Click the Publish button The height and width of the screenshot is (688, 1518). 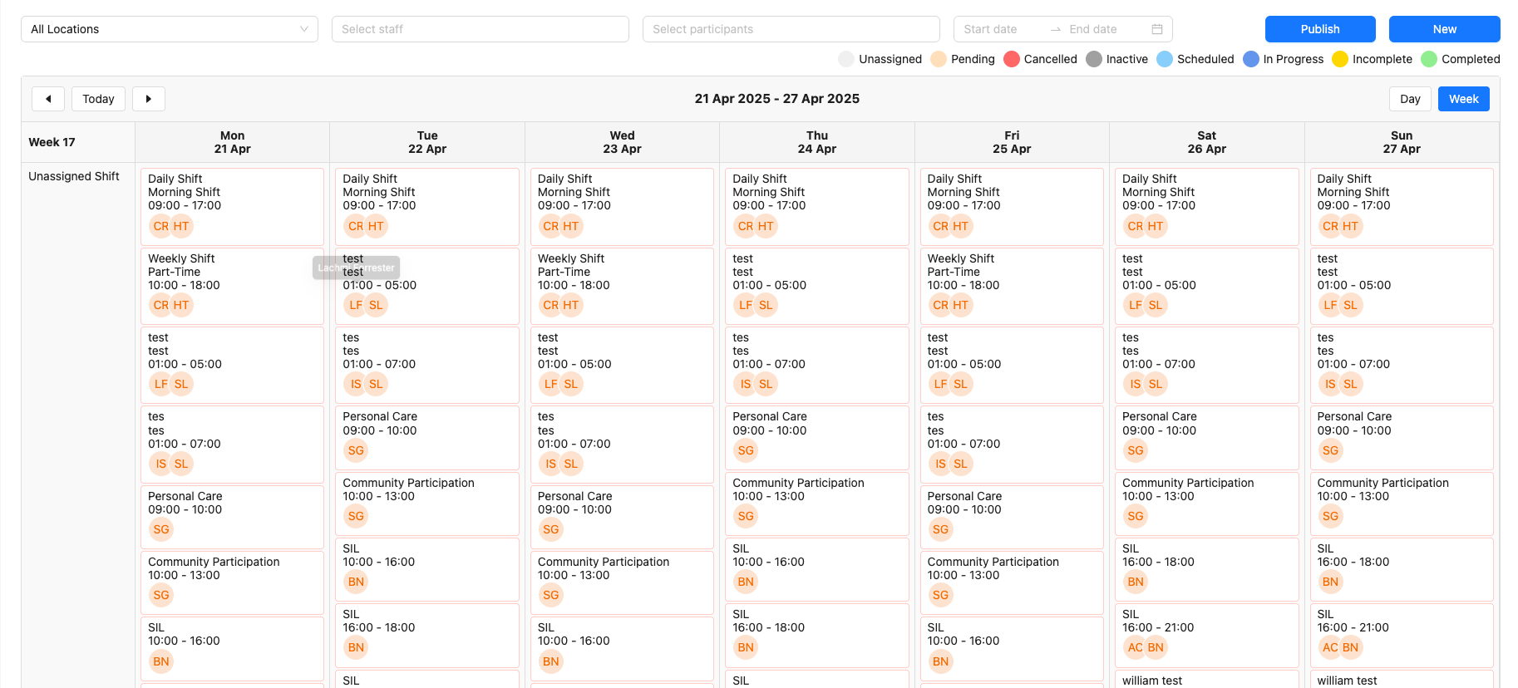coord(1319,29)
